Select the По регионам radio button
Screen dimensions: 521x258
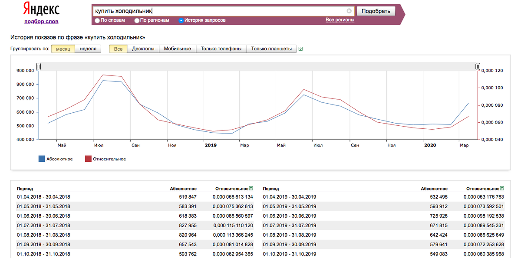(x=137, y=20)
